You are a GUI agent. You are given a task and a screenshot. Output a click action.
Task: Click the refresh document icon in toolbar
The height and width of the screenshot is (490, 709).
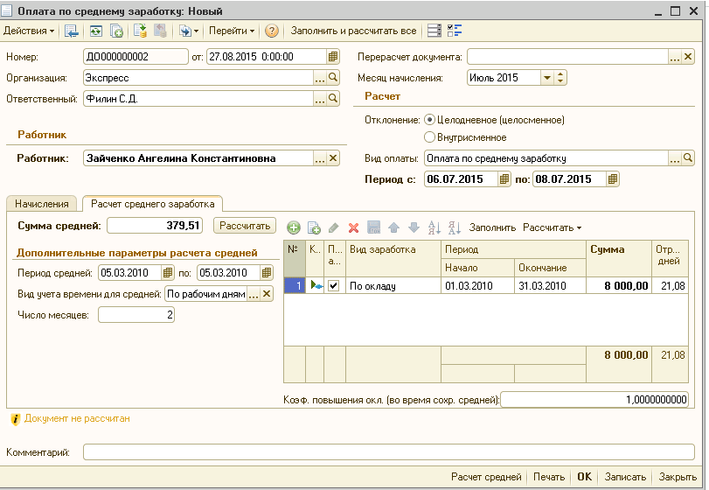[96, 31]
